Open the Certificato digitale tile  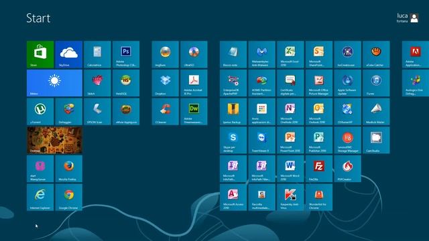[290, 83]
